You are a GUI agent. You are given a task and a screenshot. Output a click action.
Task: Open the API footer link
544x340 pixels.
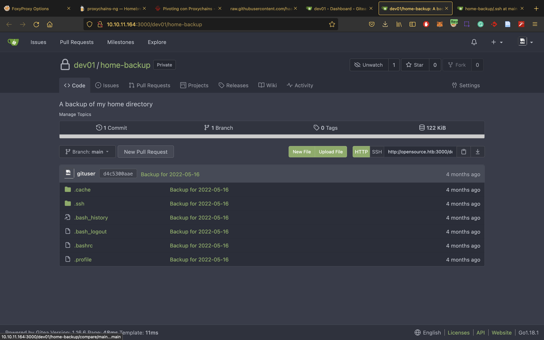point(481,333)
